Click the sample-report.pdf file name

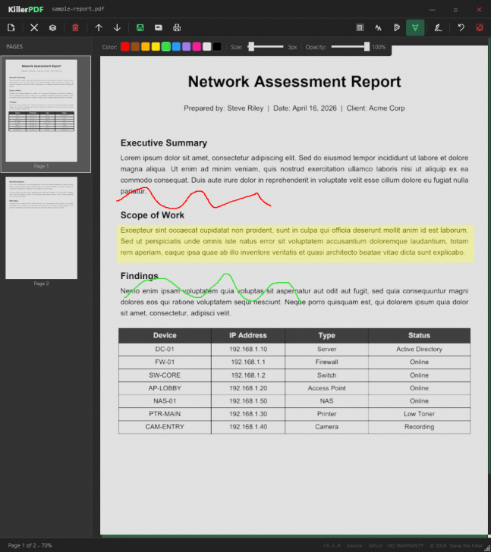click(x=78, y=9)
